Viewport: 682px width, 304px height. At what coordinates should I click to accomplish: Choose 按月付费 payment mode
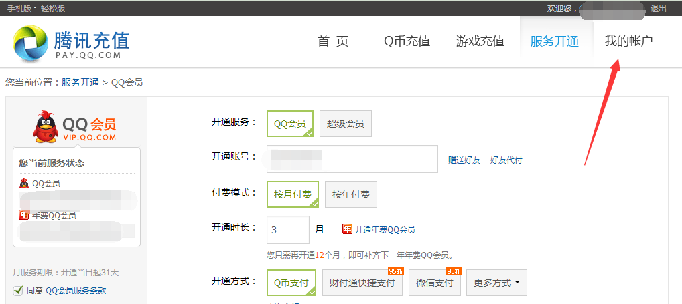[292, 194]
